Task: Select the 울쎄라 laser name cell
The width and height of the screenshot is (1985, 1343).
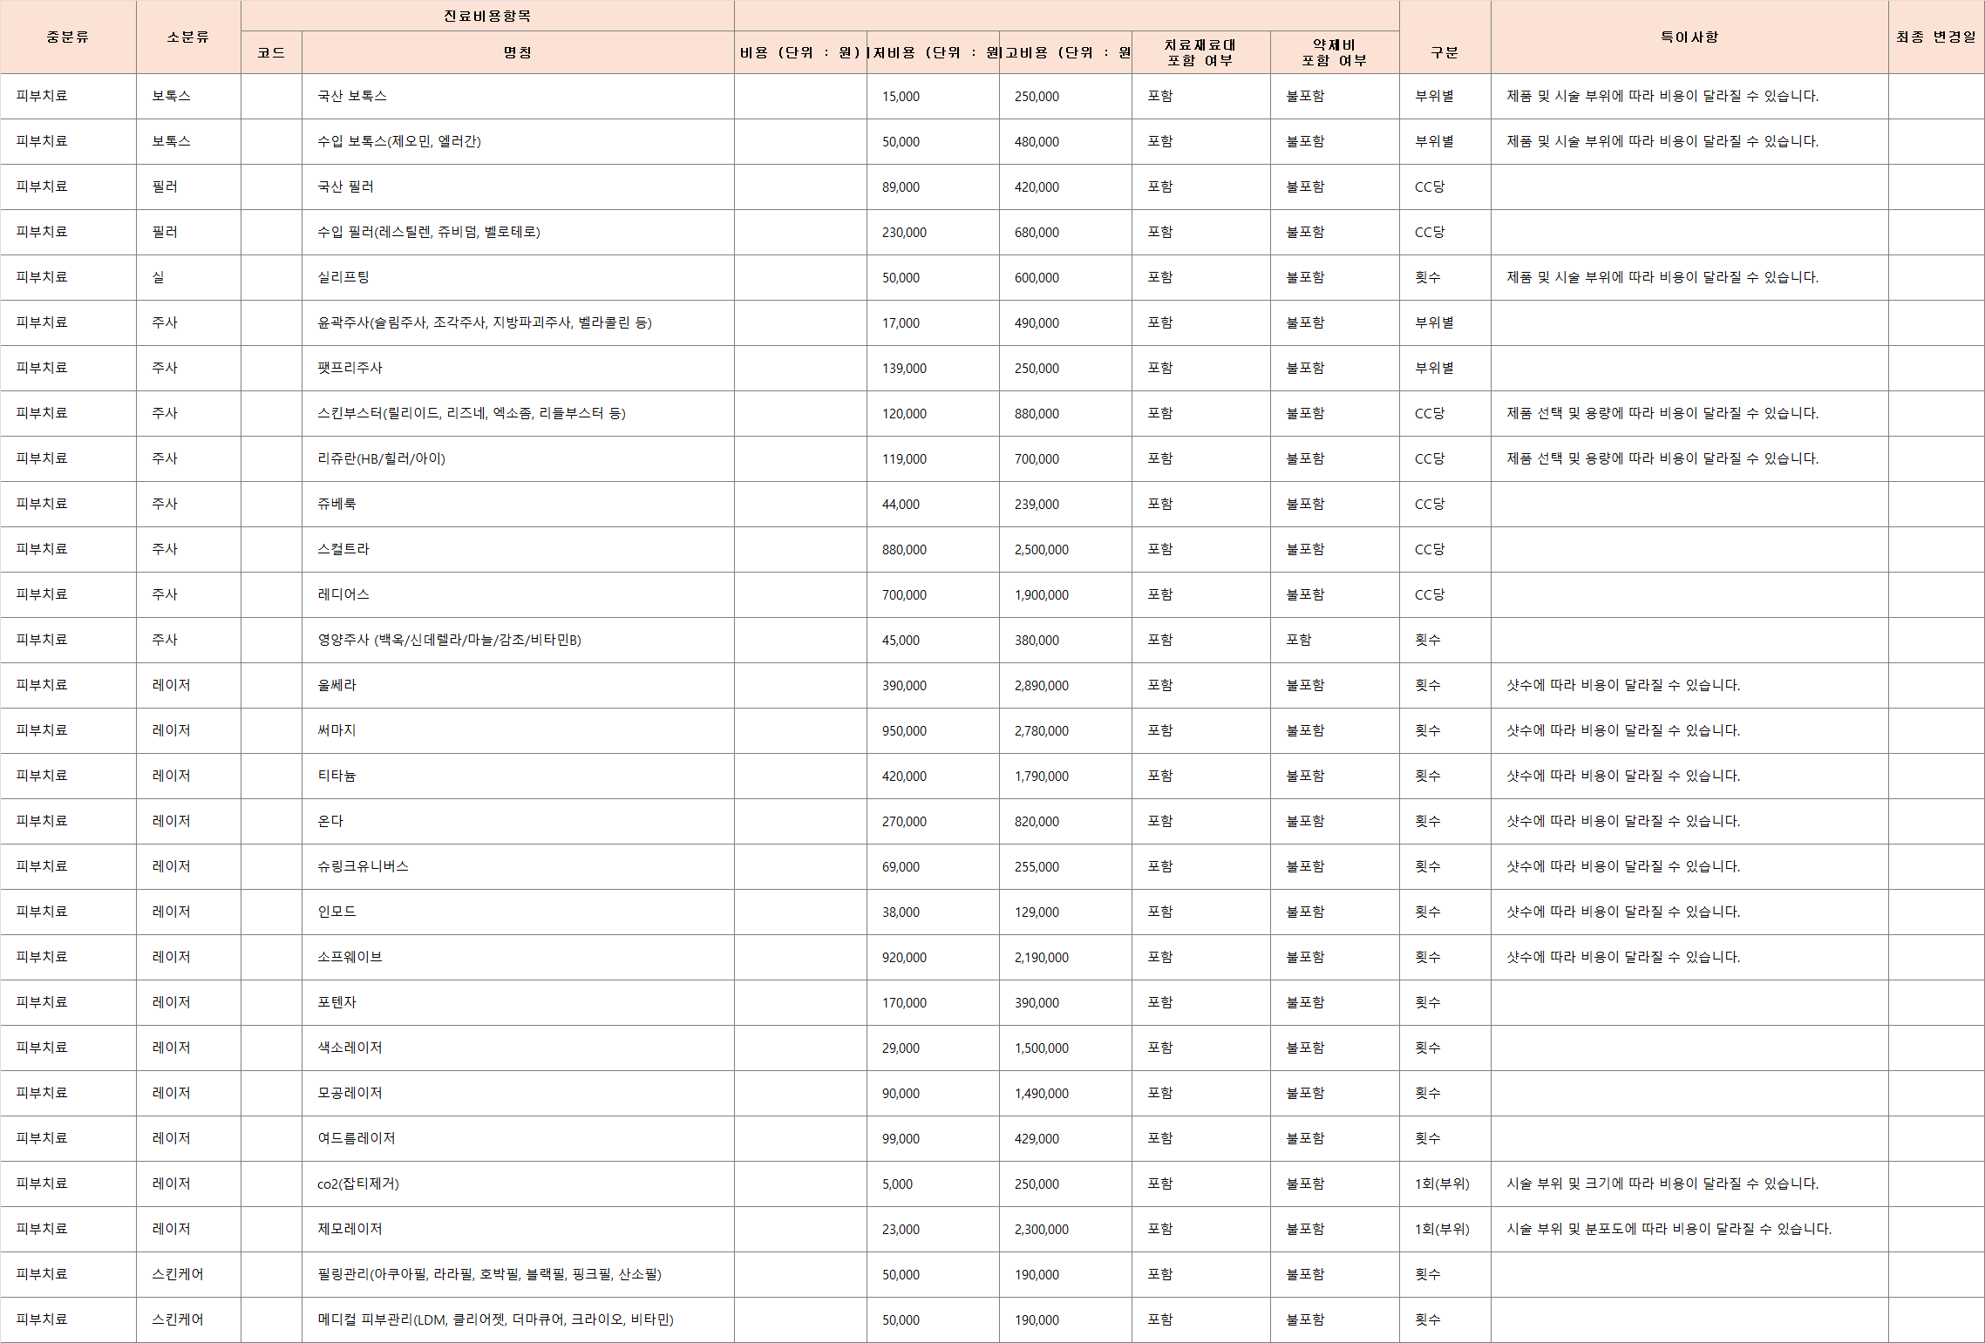Action: tap(336, 685)
